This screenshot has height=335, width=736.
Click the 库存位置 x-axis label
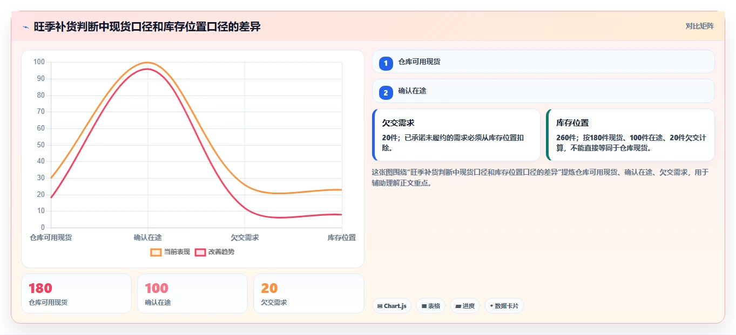tap(342, 237)
